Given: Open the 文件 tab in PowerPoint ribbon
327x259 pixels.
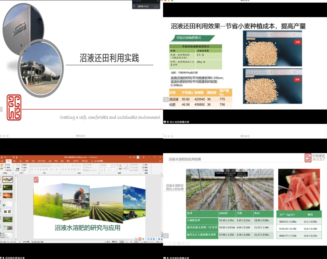Looking at the screenshot, I should click(2, 161).
